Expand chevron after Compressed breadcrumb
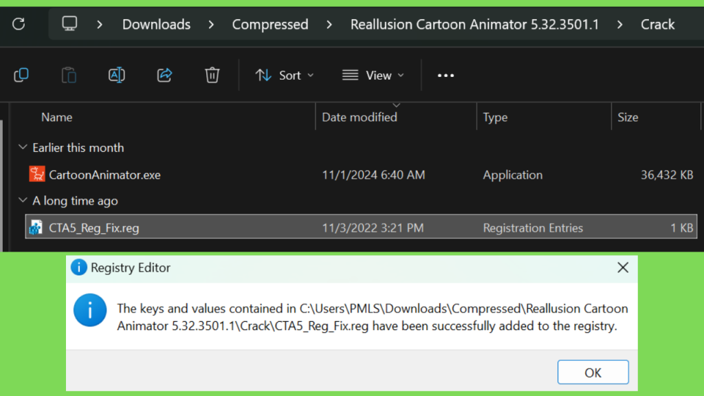 (x=329, y=24)
